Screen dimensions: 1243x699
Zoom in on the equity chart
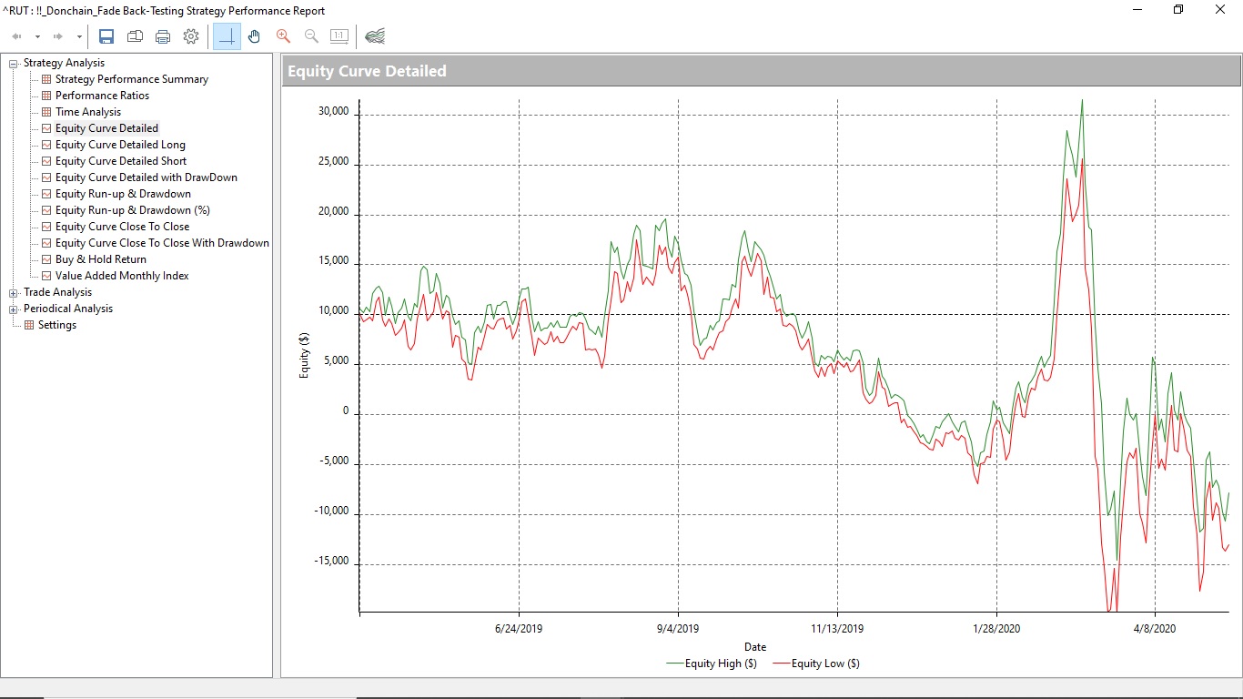(283, 36)
